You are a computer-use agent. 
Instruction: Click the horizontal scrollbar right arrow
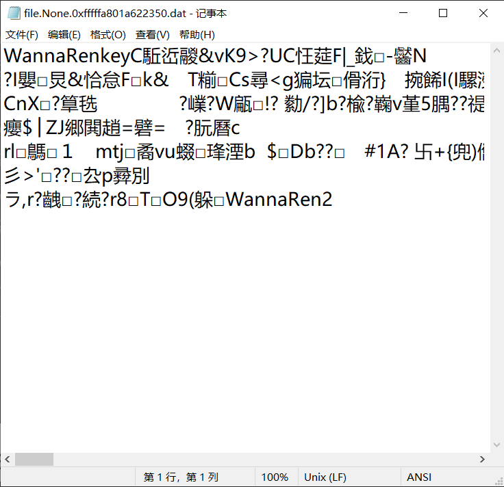coord(483,460)
